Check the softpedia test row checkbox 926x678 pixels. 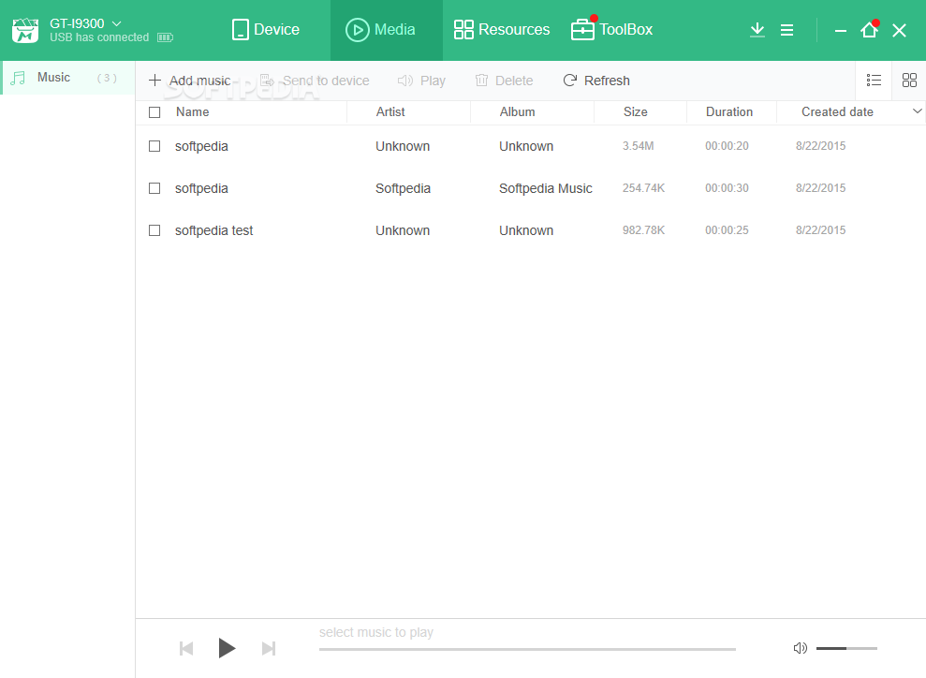click(154, 230)
